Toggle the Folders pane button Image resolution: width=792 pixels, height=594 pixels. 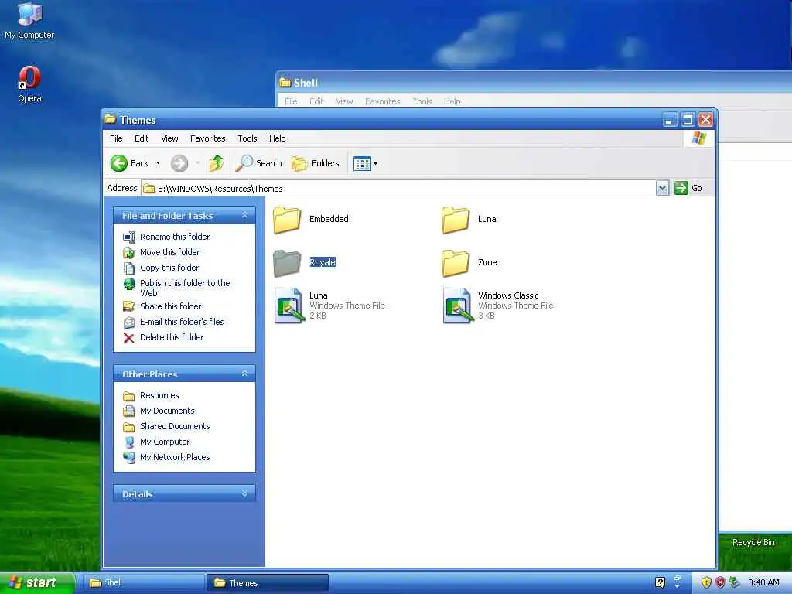[x=316, y=163]
